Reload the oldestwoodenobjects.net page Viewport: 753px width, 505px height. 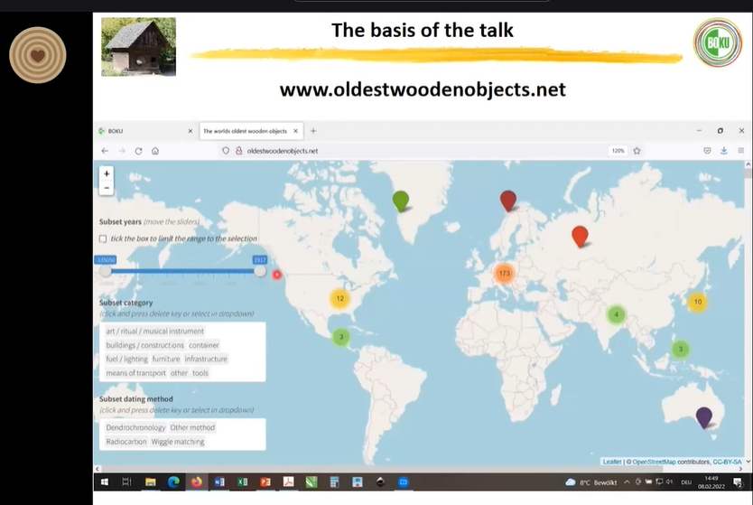click(x=138, y=151)
